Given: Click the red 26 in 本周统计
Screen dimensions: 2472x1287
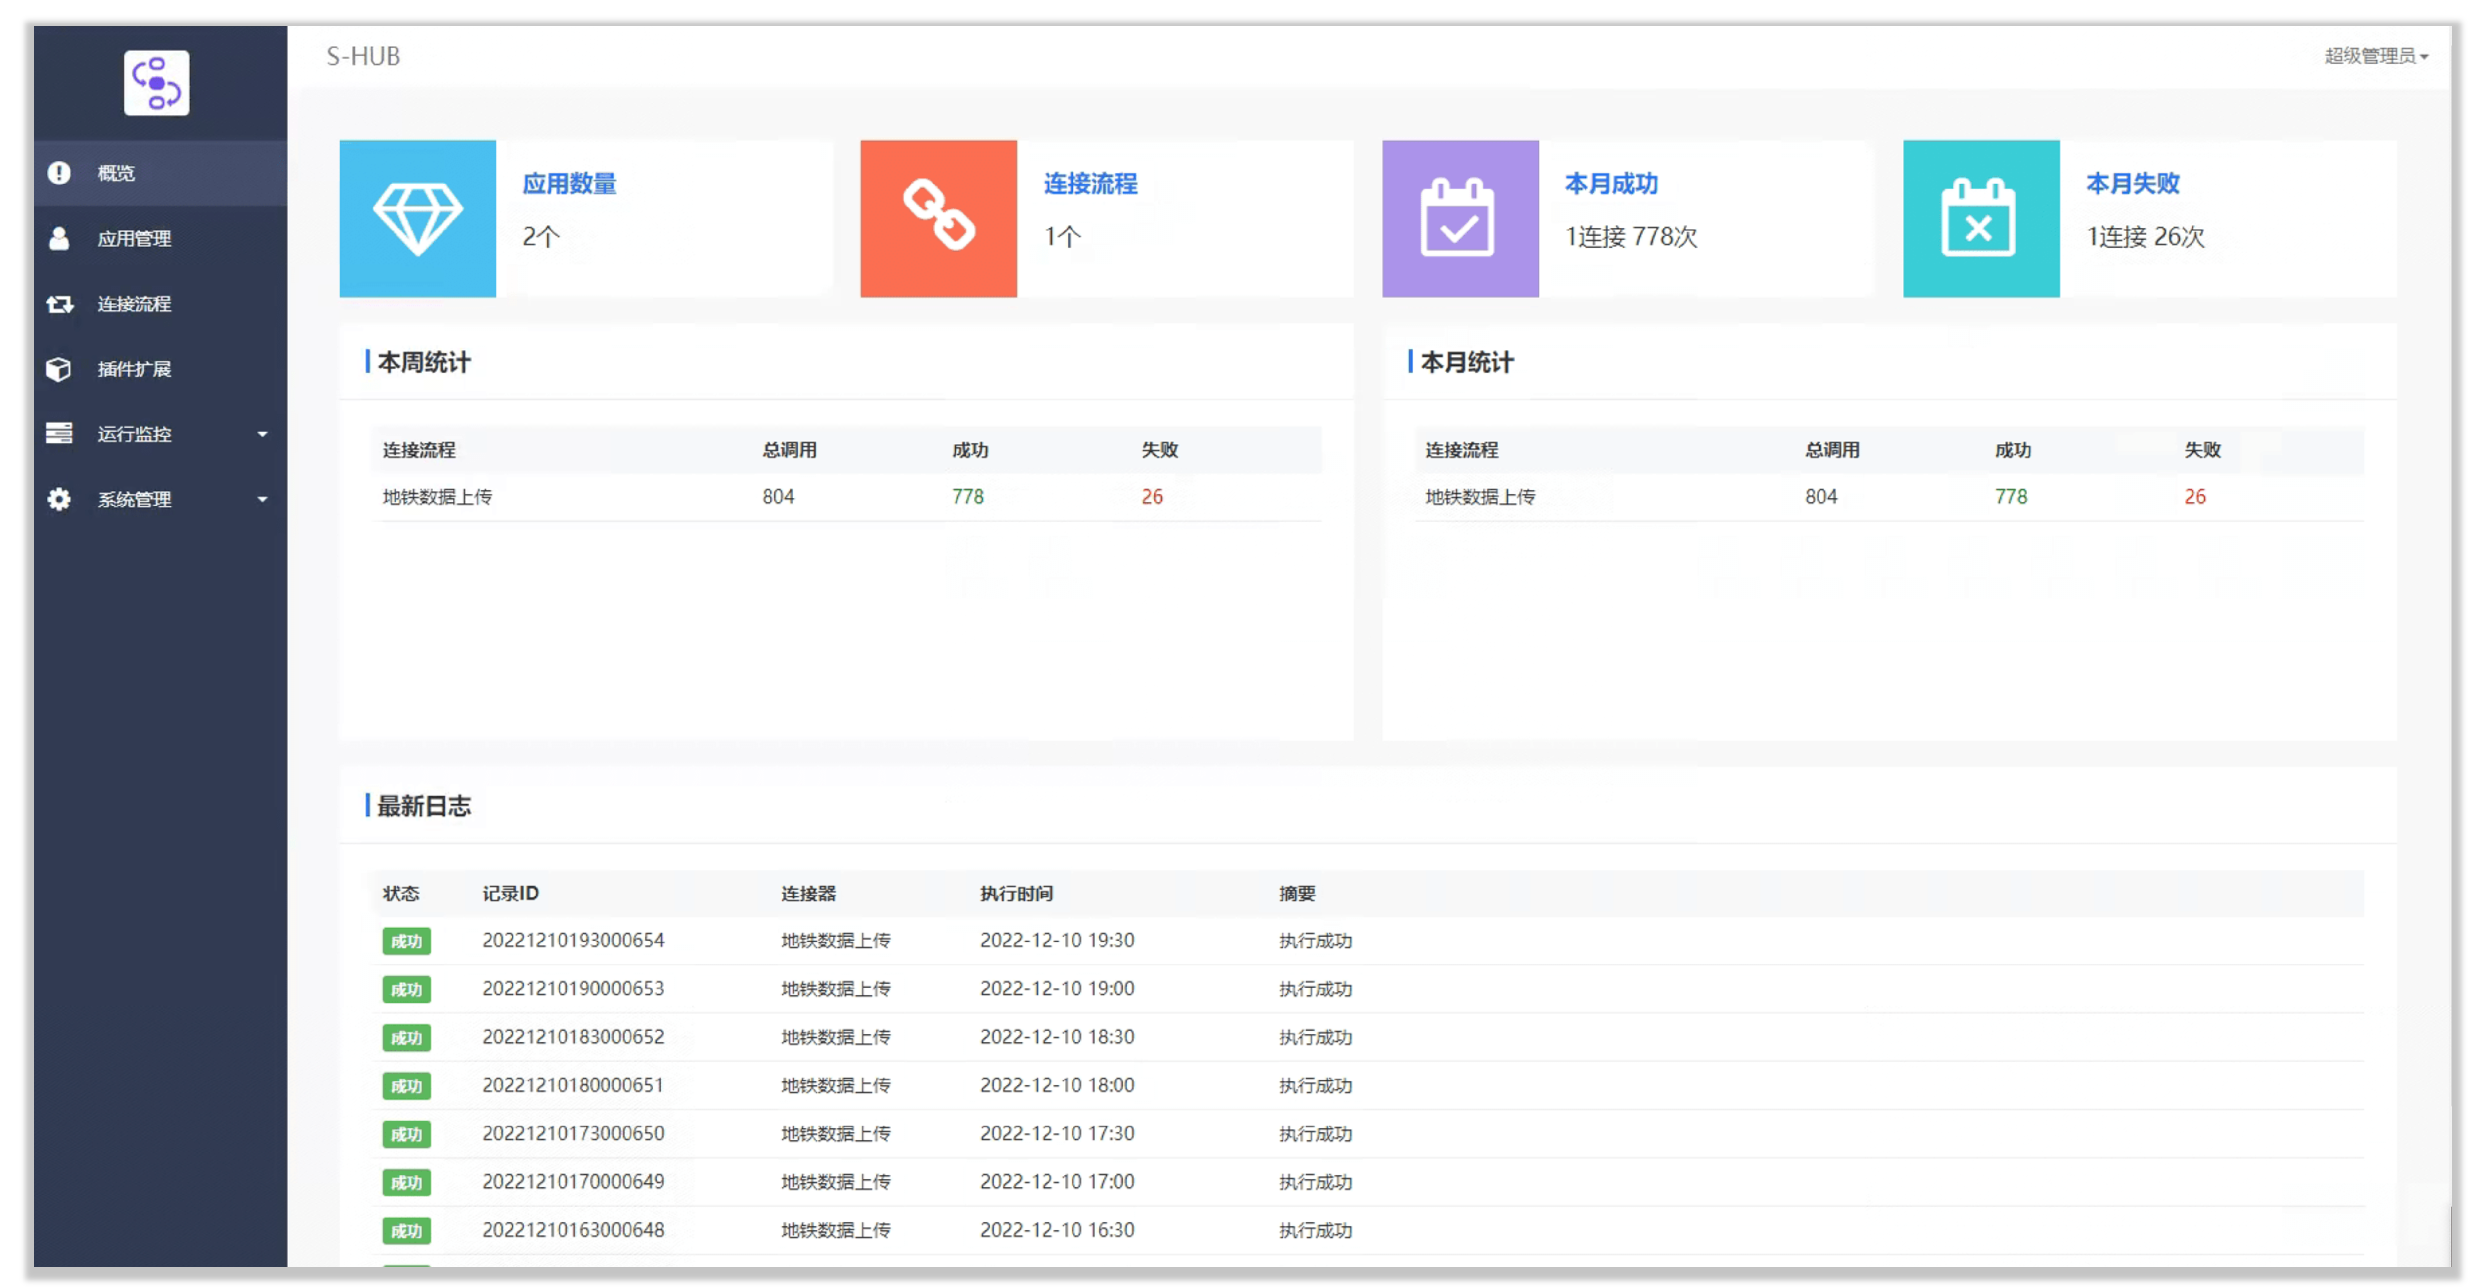Looking at the screenshot, I should 1152,497.
